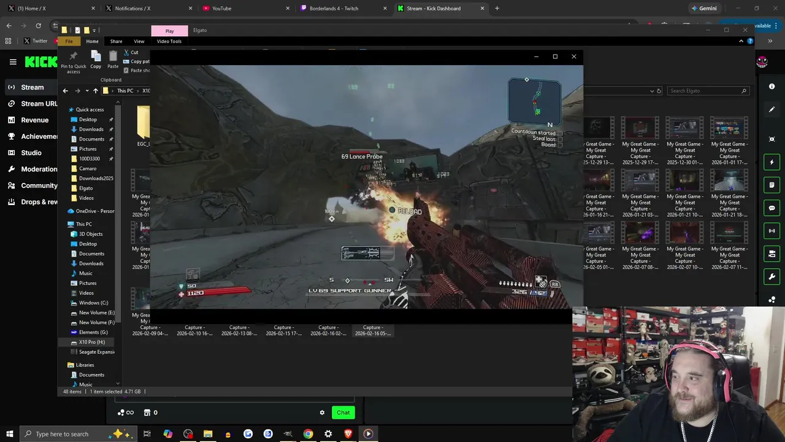This screenshot has height=442, width=785.
Task: Click Pin to Quick access in Explorer ribbon
Action: pos(74,62)
